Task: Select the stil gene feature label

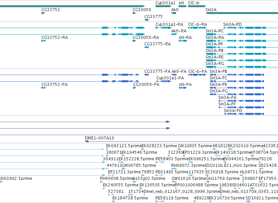Action: point(181,3)
